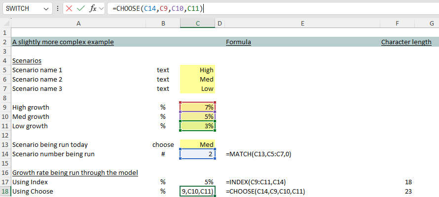Open the Name Box dropdown arrow
This screenshot has width=439, height=197.
coord(46,9)
